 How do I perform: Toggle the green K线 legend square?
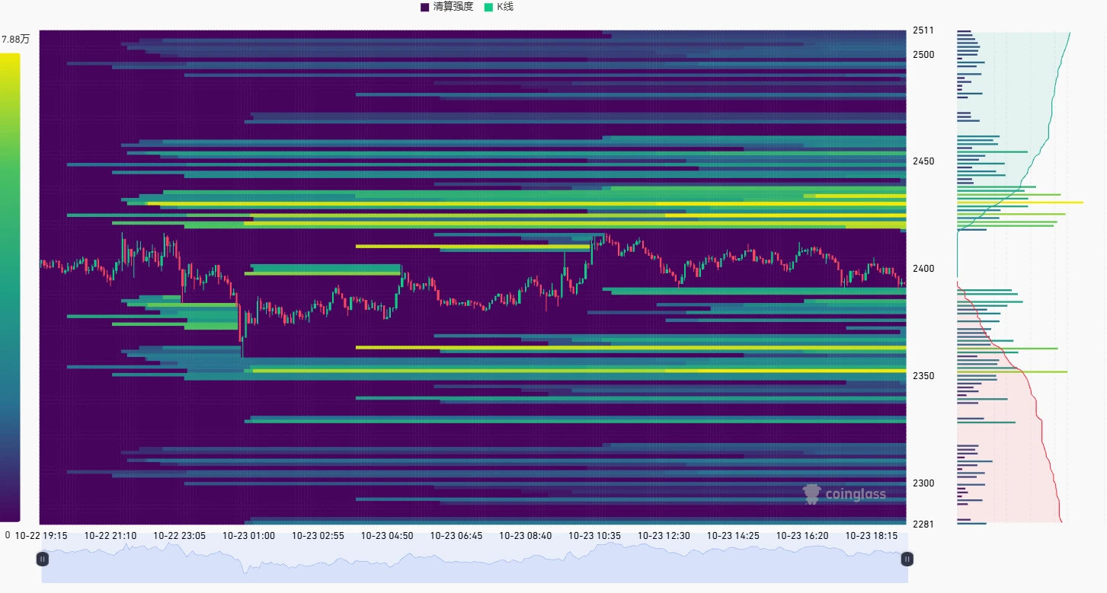pos(489,7)
